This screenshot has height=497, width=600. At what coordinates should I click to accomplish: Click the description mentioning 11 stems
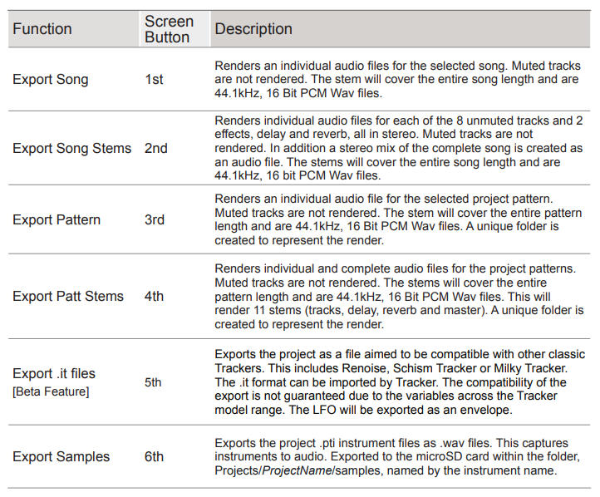(x=399, y=296)
